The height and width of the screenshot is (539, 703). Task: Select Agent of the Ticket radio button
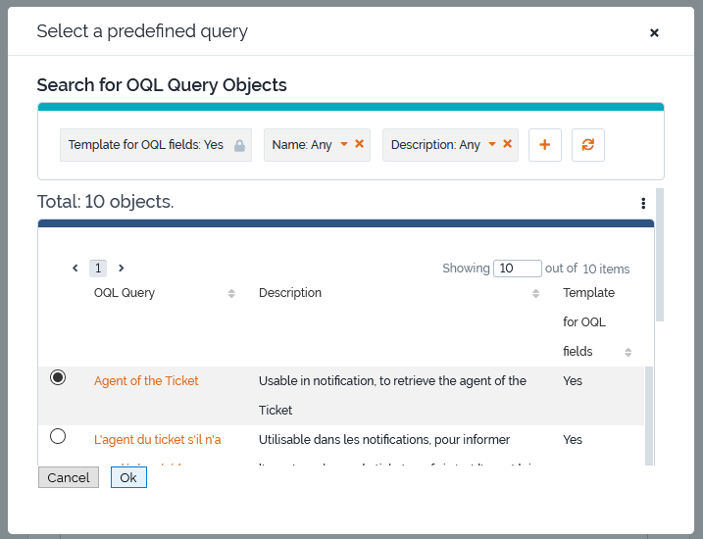[x=58, y=377]
